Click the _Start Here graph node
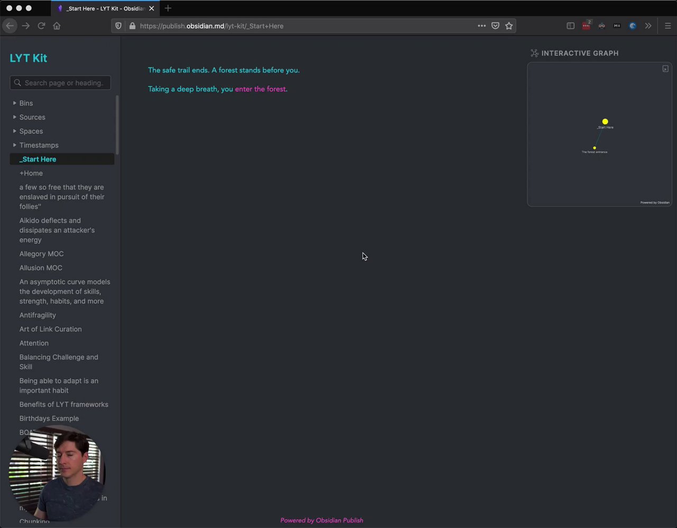Viewport: 677px width, 528px height. click(x=605, y=122)
